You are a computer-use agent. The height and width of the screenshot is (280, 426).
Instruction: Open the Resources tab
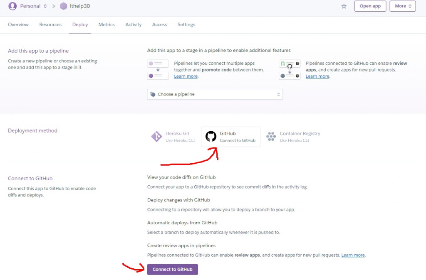click(x=50, y=25)
